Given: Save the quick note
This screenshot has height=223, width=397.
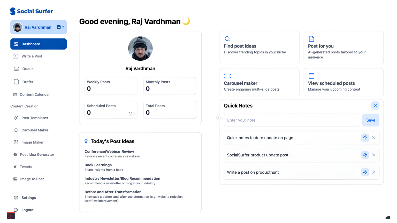Looking at the screenshot, I should pyautogui.click(x=371, y=120).
